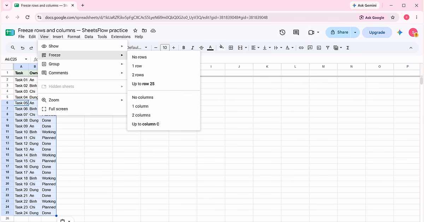Insert a chart via toolbar icon
424x222 pixels.
[319, 48]
